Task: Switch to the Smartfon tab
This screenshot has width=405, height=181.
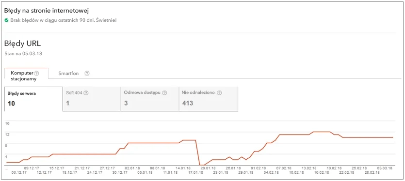Action: pos(68,74)
